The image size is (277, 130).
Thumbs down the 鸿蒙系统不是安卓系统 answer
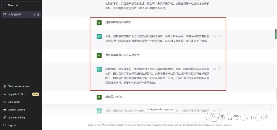219,69
